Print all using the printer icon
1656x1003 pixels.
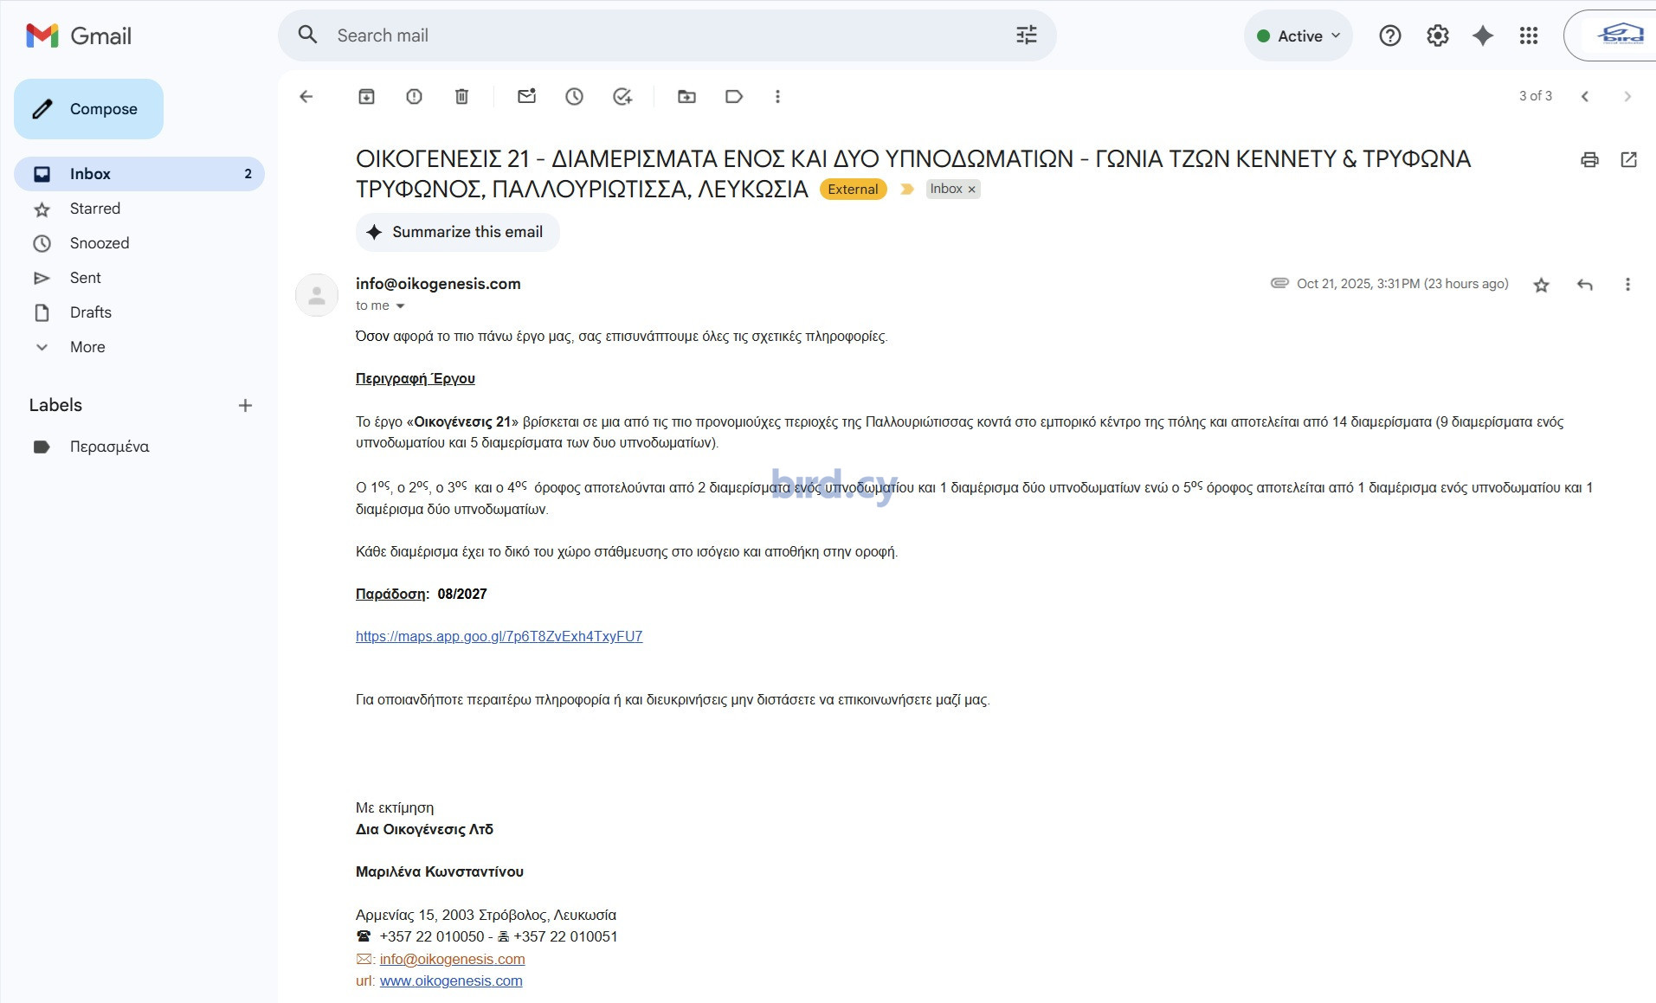(1589, 159)
